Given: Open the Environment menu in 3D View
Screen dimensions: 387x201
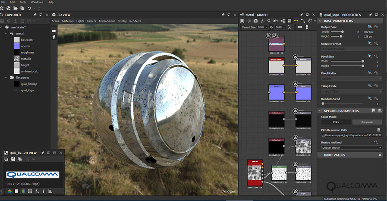Looking at the screenshot, I should [107, 21].
